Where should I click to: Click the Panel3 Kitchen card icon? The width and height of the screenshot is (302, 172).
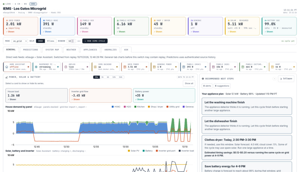tap(118, 20)
